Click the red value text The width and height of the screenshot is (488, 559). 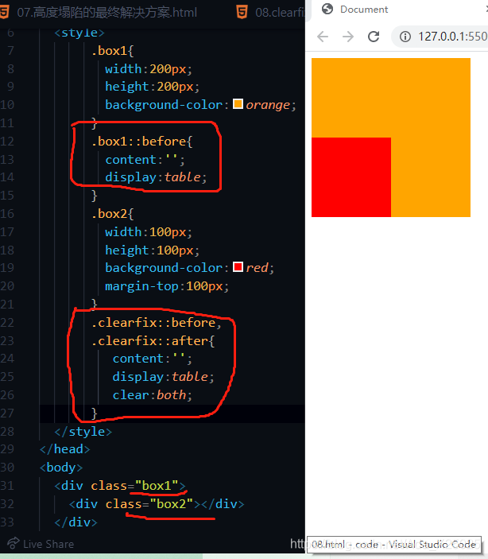257,268
